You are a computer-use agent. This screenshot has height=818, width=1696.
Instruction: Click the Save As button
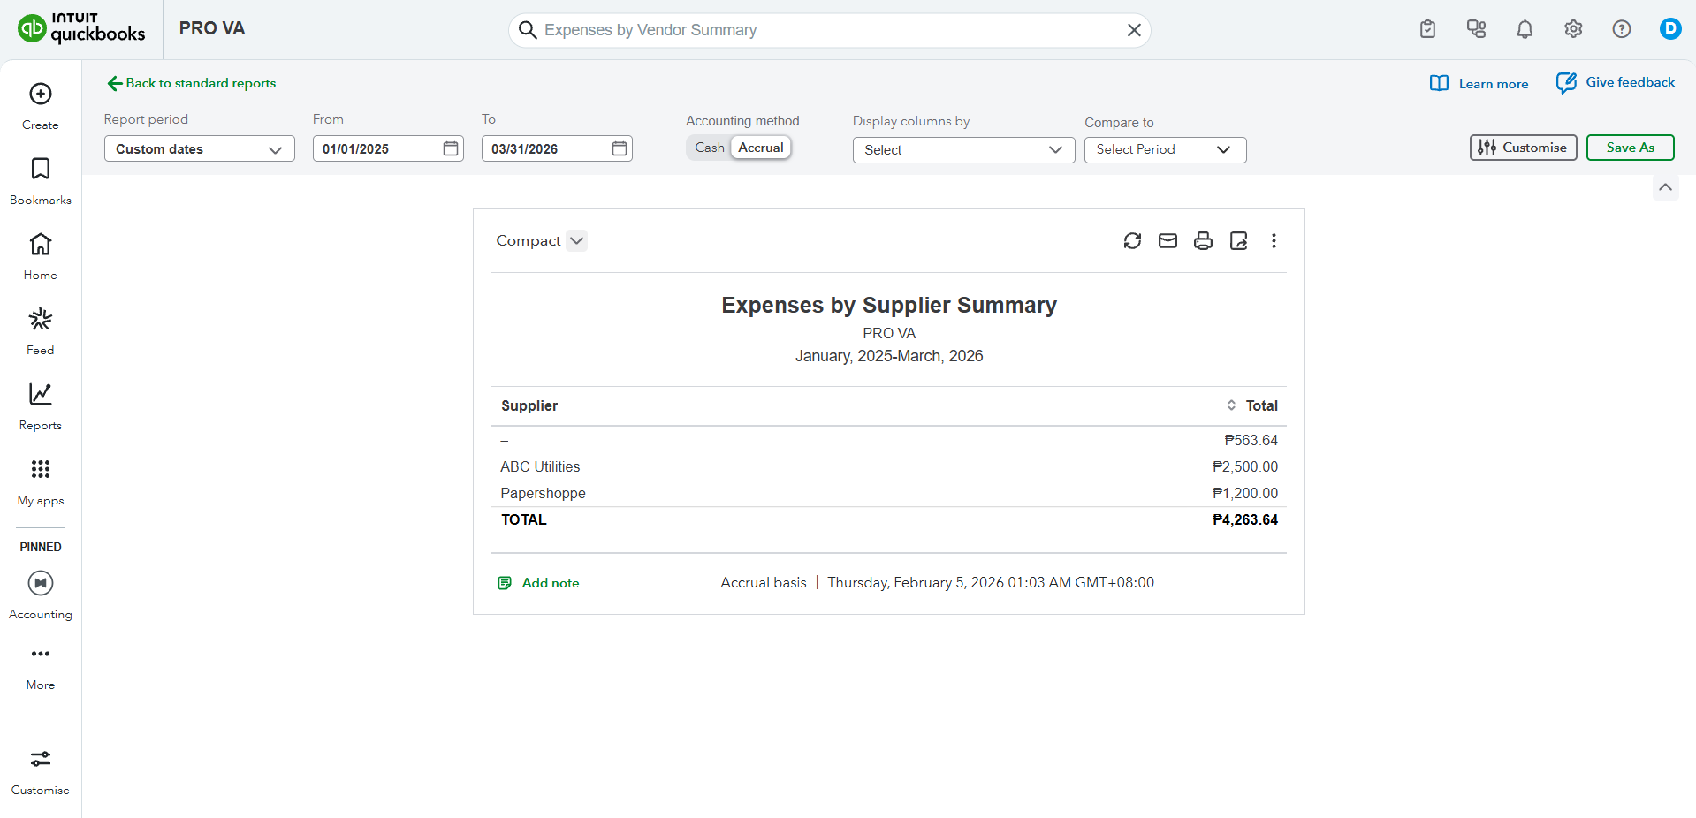[1630, 148]
